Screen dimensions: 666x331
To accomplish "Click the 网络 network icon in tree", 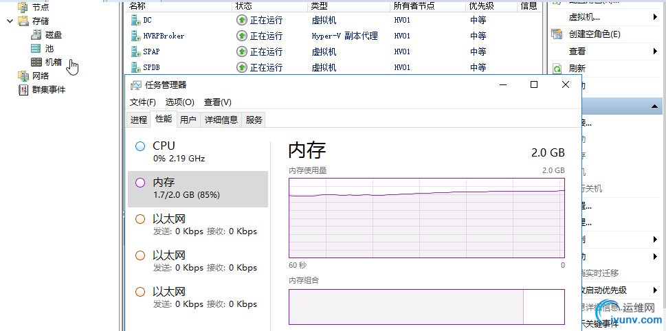I will coord(23,76).
